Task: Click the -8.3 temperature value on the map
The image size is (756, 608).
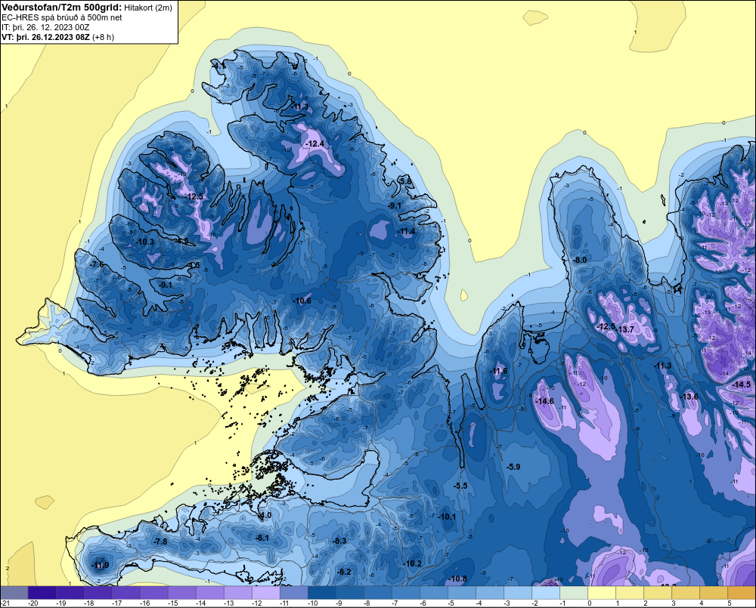Action: point(339,541)
